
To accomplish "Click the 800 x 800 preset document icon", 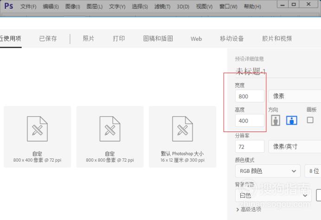I will point(110,129).
